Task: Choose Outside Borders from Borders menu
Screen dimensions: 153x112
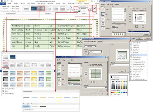Action: 138,57
